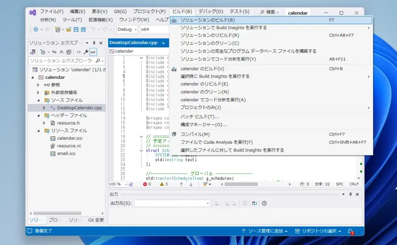Collapse the リソース ファイル folder
The image size is (397, 245).
38,131
